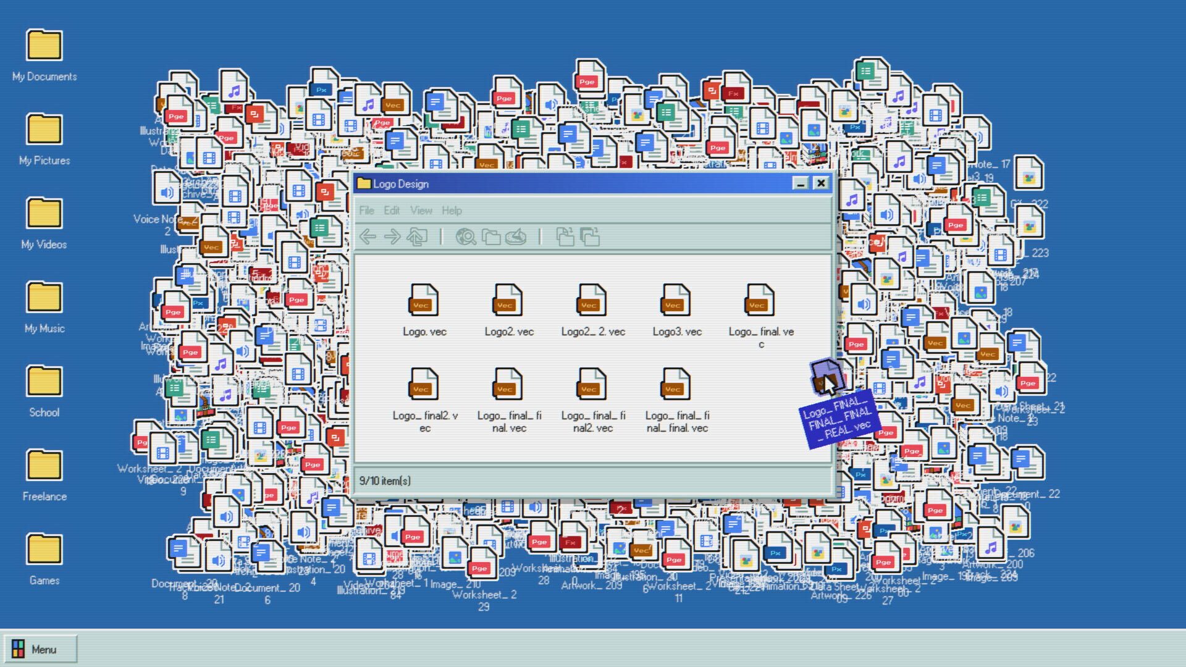1186x667 pixels.
Task: Open the View menu
Action: coord(421,211)
